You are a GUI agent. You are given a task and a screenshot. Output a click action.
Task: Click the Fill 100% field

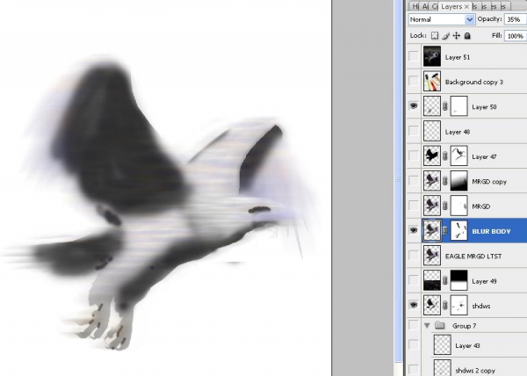click(516, 36)
